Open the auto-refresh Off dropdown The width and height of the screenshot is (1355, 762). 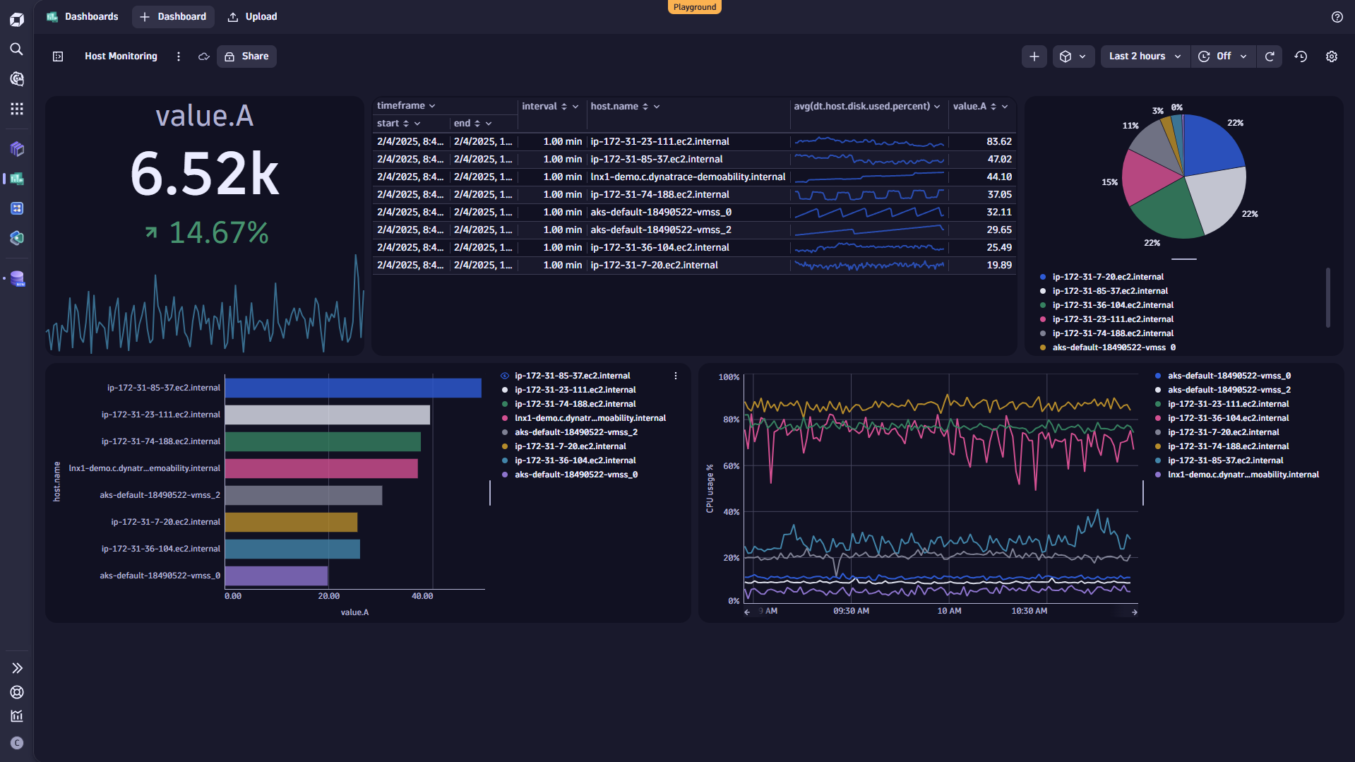coord(1223,56)
